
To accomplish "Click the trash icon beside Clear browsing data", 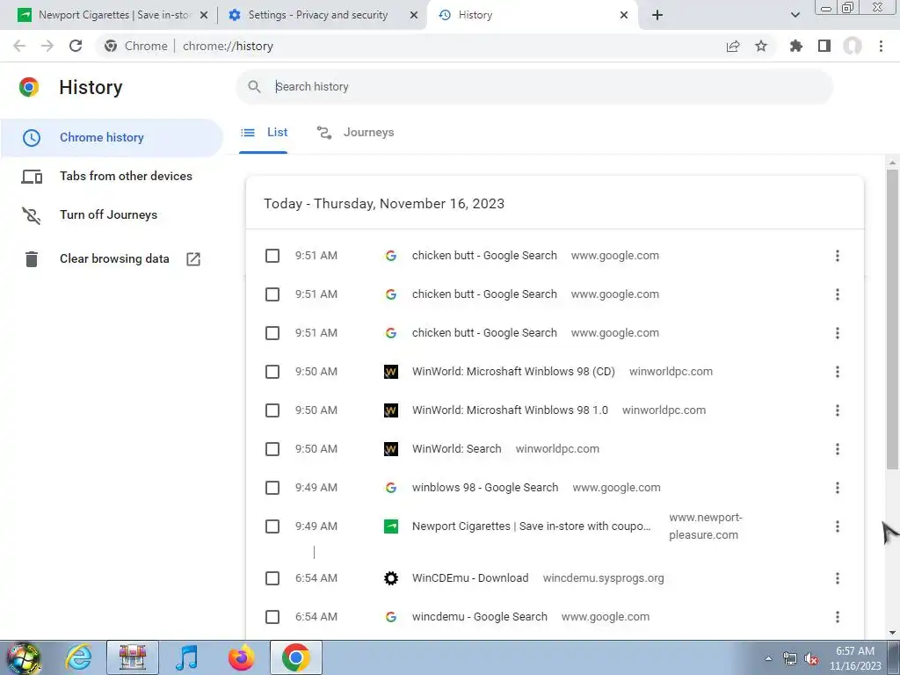I will pyautogui.click(x=32, y=259).
